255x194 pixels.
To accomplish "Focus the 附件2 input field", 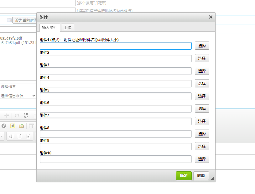I will tap(116, 58).
